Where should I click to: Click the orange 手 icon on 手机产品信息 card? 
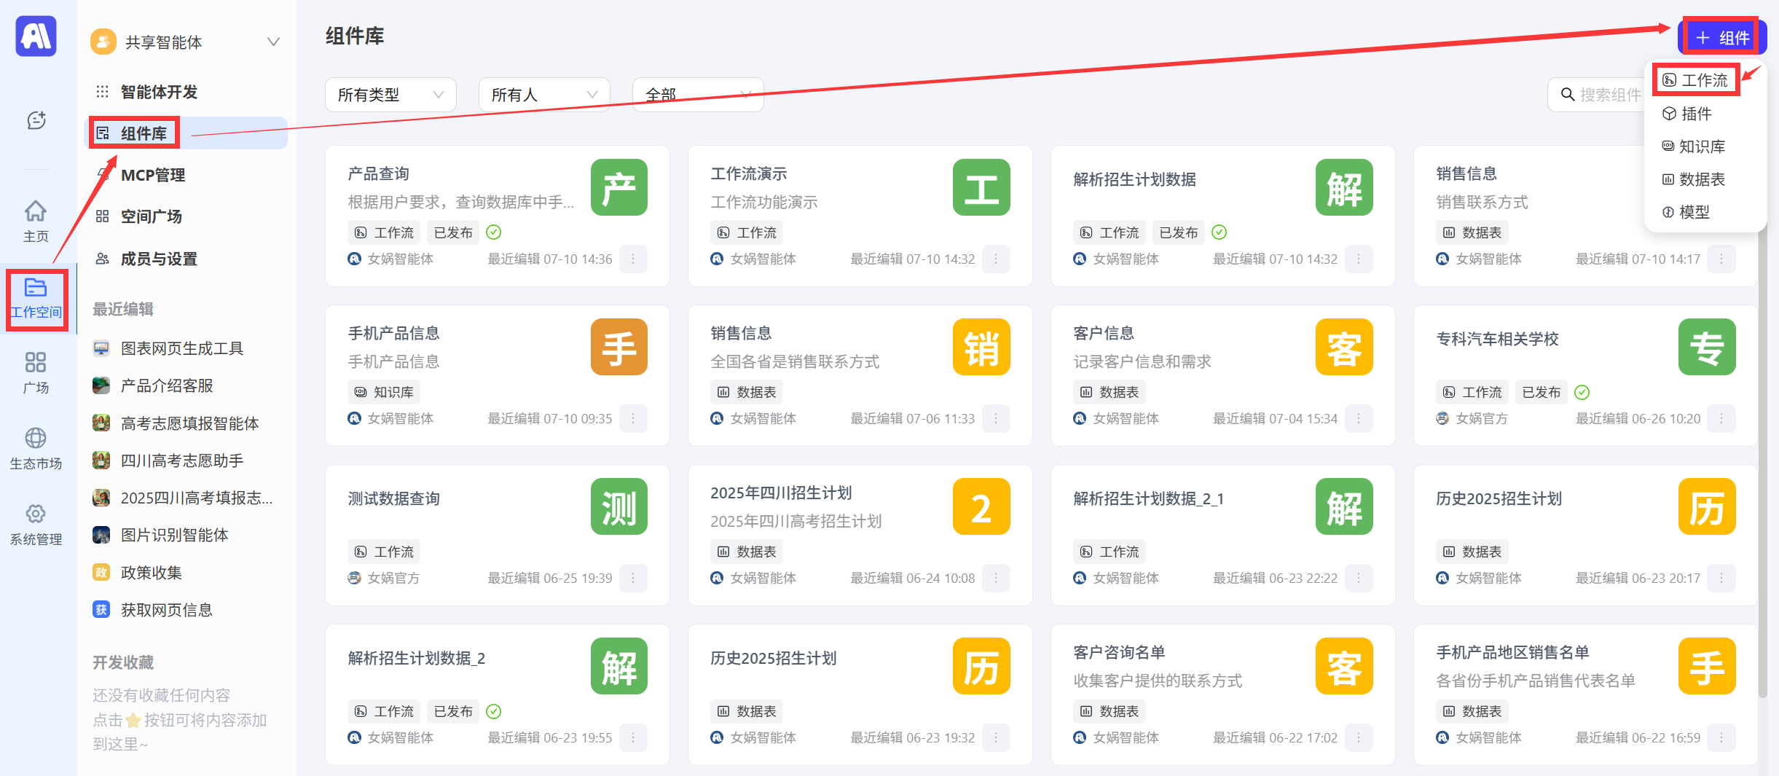[618, 347]
